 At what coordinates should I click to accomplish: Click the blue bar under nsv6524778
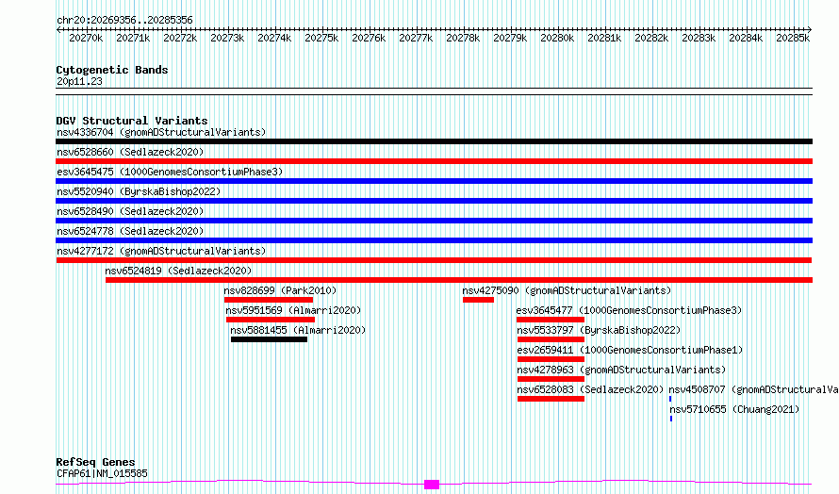(x=434, y=240)
